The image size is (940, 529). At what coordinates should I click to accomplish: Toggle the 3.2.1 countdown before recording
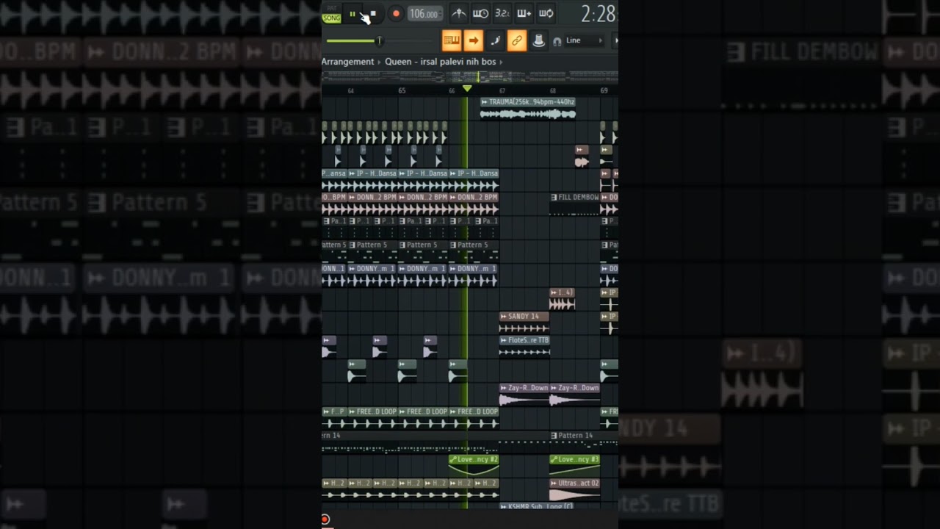502,13
